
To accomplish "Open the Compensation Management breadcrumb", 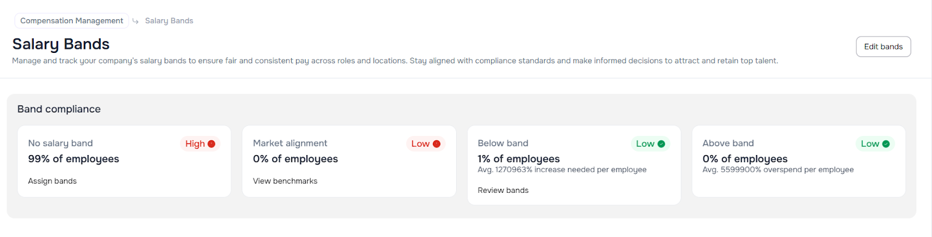I will click(x=72, y=21).
